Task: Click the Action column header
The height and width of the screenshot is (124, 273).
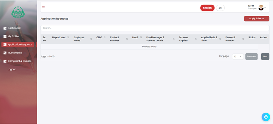Action: [x=263, y=38]
